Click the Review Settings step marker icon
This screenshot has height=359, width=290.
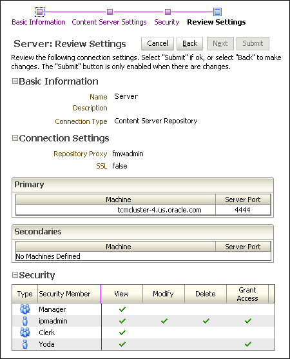coord(217,12)
